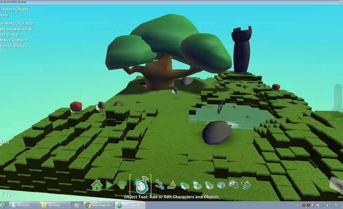Viewport: 343px width, 209px height.
Task: Choose the Path tool icon
Action: (x=159, y=185)
